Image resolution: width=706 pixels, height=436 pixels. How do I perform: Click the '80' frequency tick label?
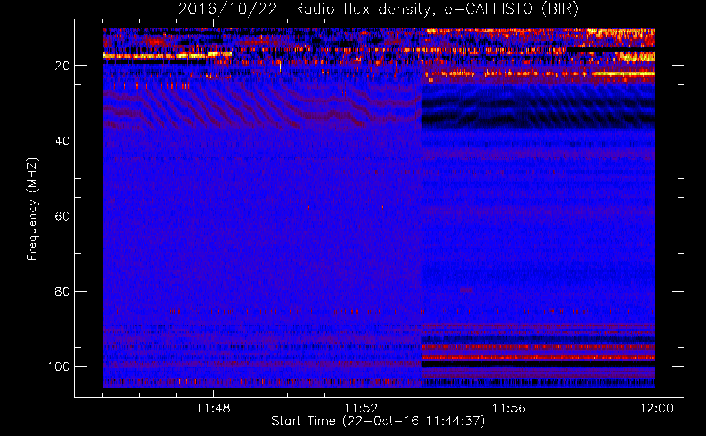(62, 291)
